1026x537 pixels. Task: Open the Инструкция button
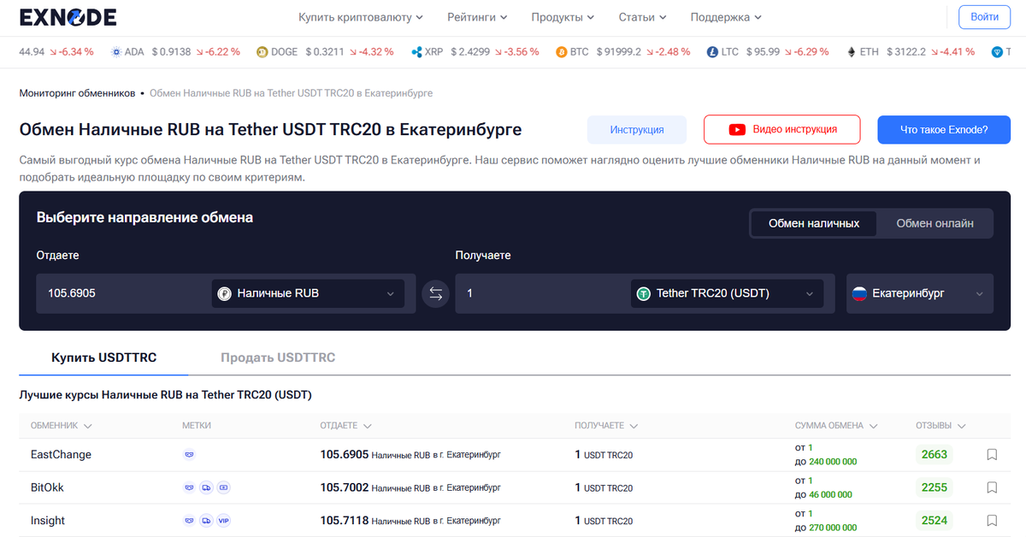pyautogui.click(x=637, y=130)
